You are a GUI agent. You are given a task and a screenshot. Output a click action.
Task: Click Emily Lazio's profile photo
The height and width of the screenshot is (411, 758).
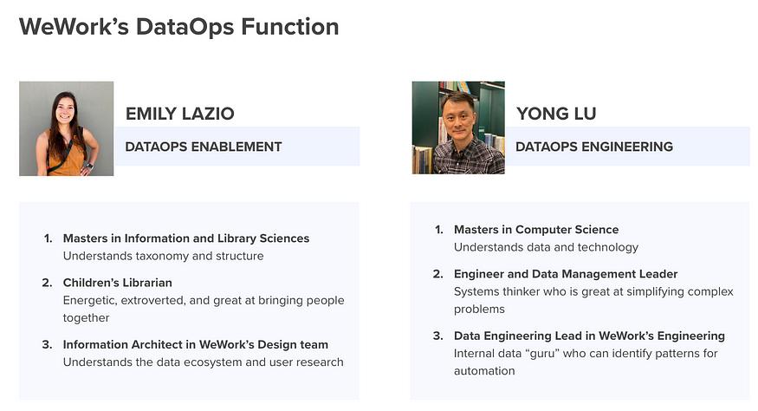pyautogui.click(x=66, y=128)
